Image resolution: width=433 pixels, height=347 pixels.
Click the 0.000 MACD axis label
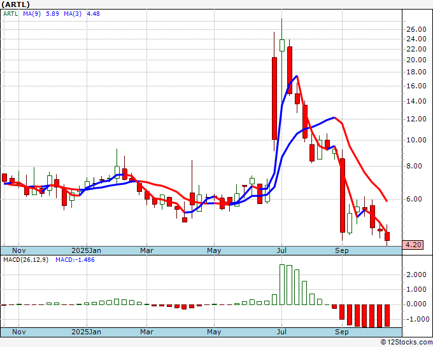415,304
